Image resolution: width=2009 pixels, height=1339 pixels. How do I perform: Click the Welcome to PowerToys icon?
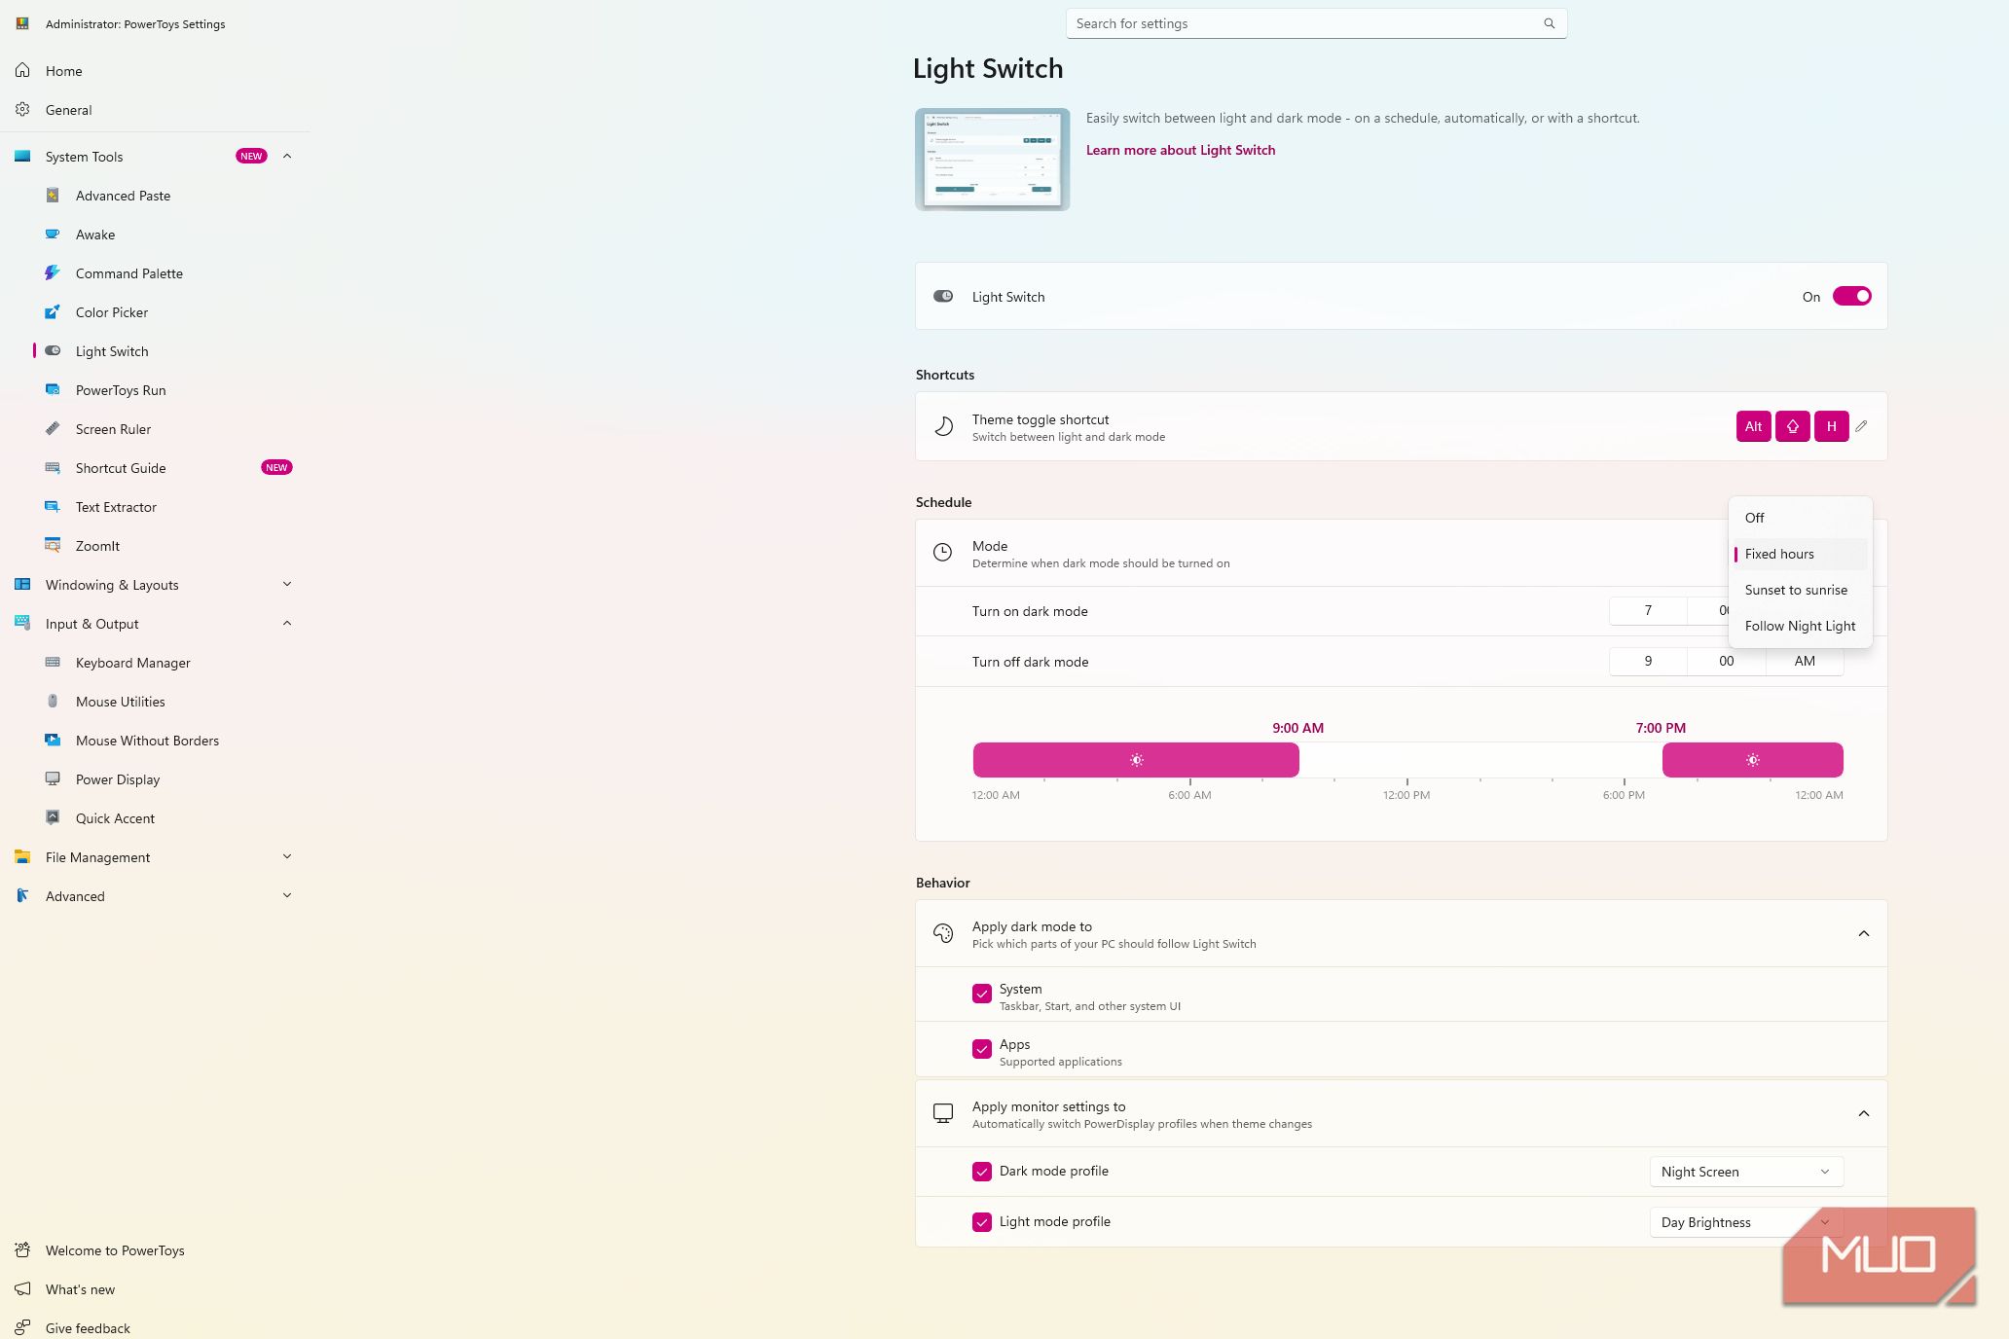tap(22, 1250)
